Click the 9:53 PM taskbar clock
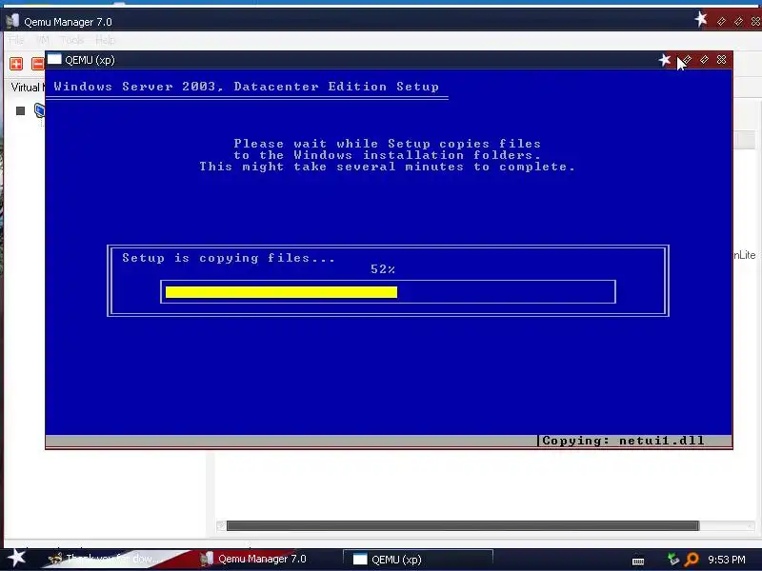Image resolution: width=762 pixels, height=571 pixels. click(727, 560)
